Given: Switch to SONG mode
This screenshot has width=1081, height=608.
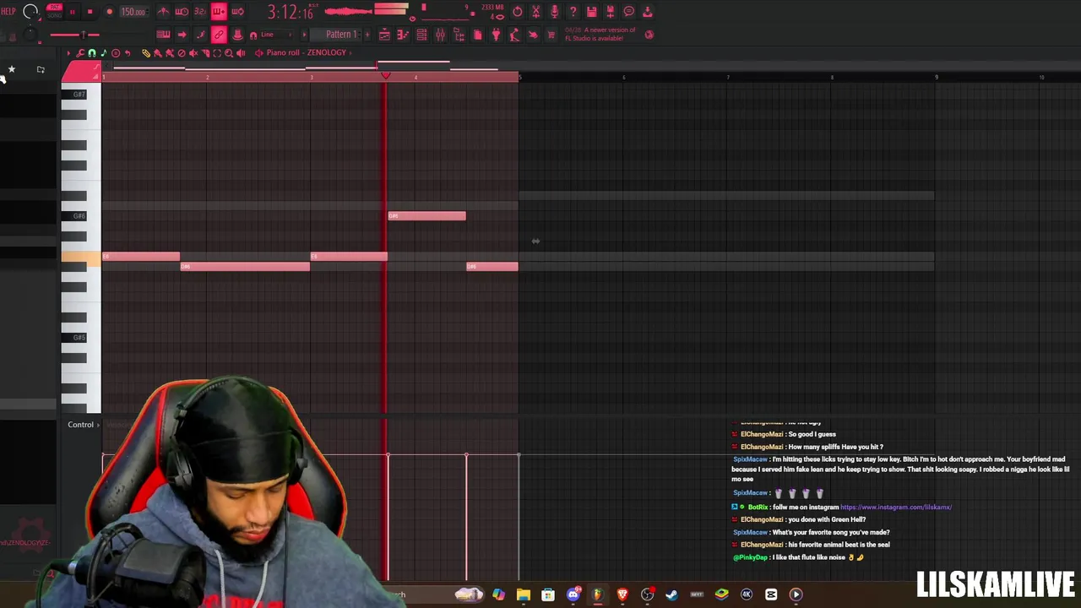Looking at the screenshot, I should click(x=54, y=15).
